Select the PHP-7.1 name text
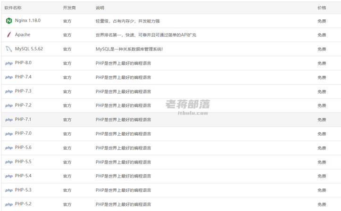 click(23, 119)
